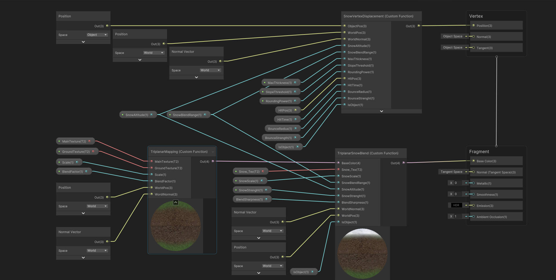Click the Vertex block header
The image size is (556, 280).
point(476,16)
